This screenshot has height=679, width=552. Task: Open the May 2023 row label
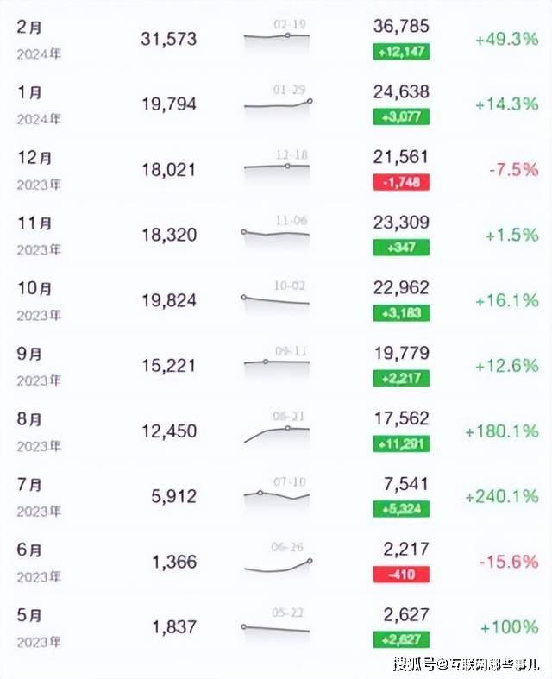coord(39,628)
